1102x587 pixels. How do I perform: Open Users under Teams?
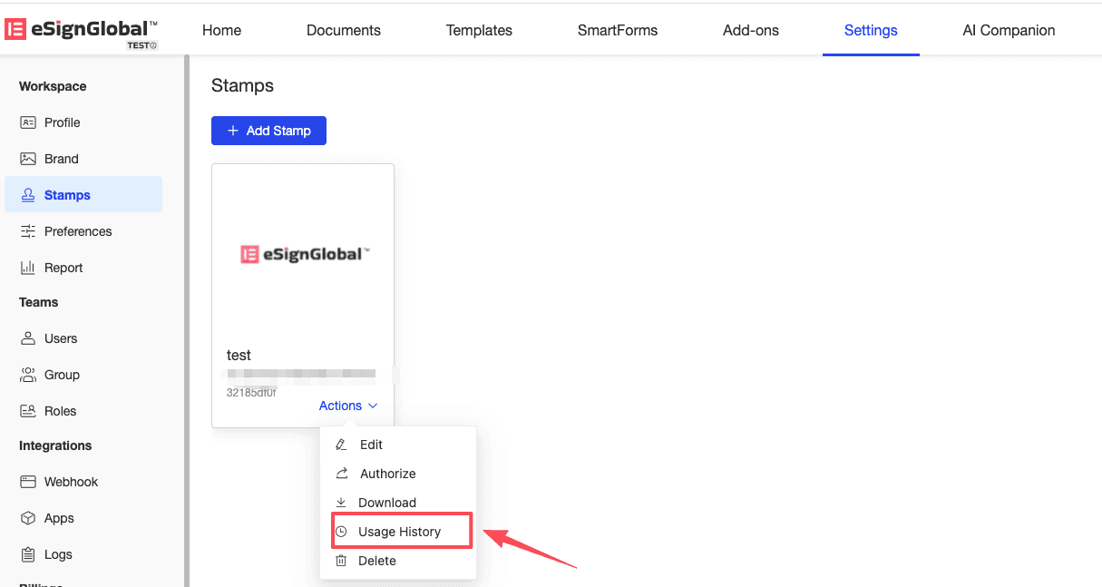tap(83, 338)
